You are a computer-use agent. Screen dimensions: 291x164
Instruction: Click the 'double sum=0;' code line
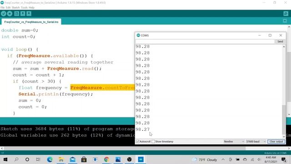click(20, 31)
